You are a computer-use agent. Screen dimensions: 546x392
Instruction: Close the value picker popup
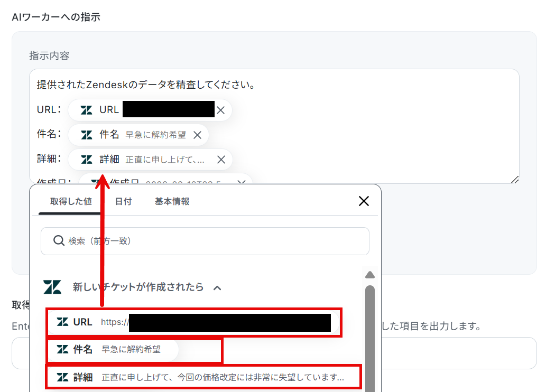click(364, 201)
